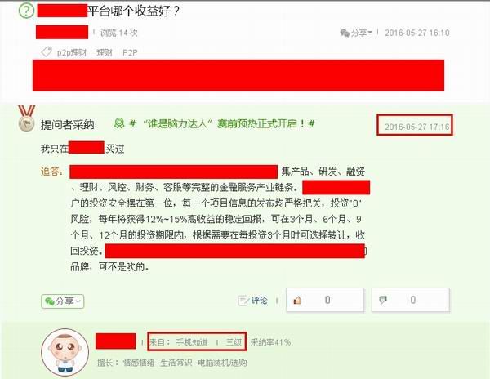The image size is (490, 379).
Task: Select the 生活常识 expertise tag
Action: tap(176, 363)
